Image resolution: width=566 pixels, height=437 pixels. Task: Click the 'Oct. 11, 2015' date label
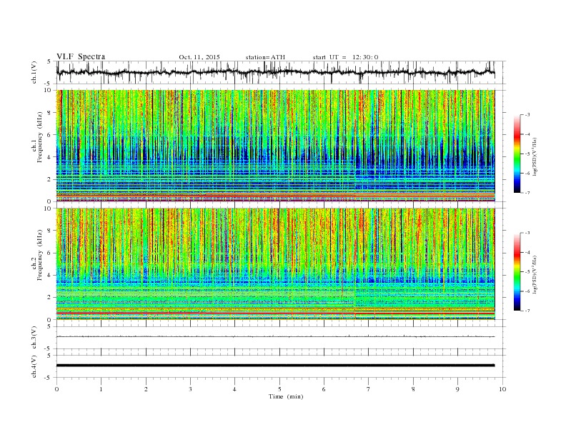(199, 57)
